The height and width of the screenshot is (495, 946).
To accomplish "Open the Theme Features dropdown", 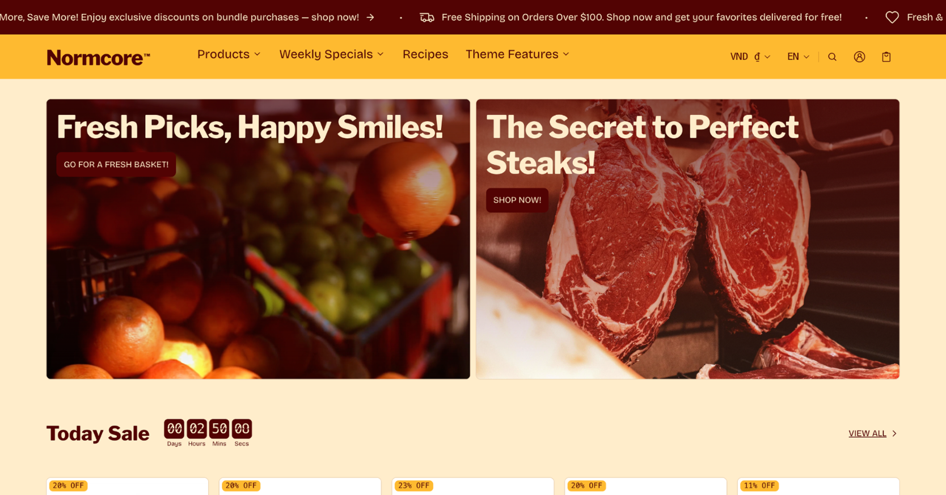I will (x=517, y=54).
